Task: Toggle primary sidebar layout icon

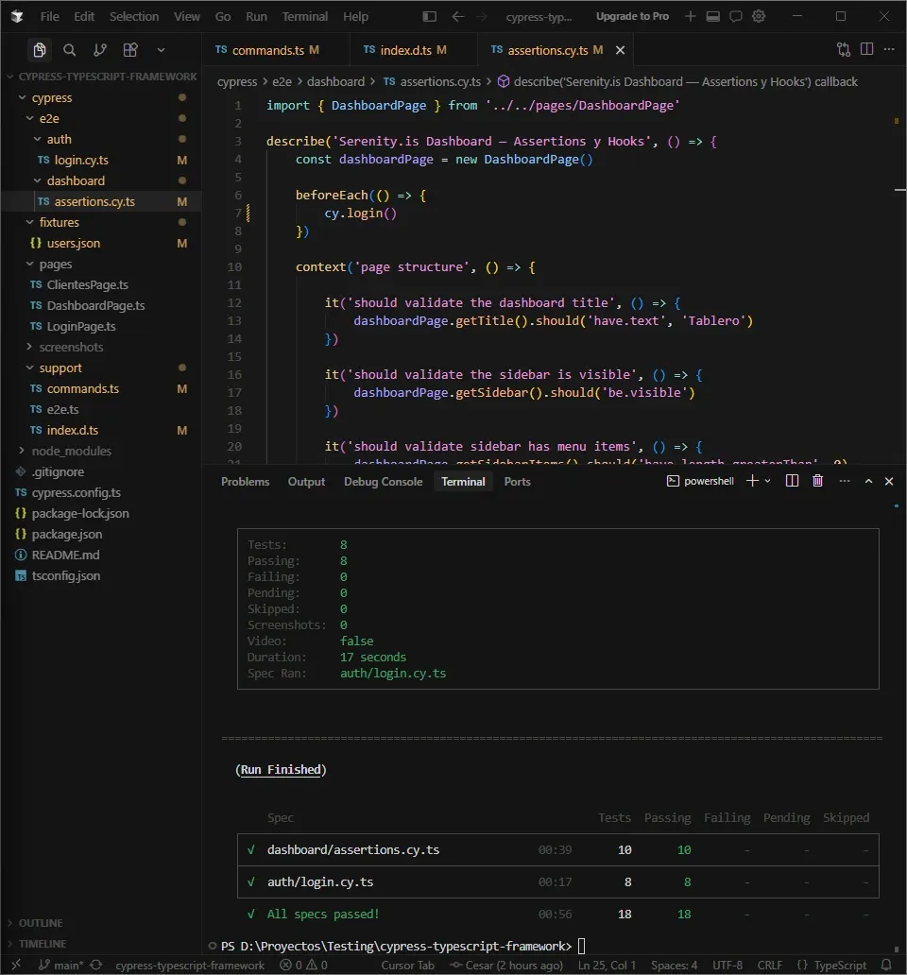Action: pos(430,16)
